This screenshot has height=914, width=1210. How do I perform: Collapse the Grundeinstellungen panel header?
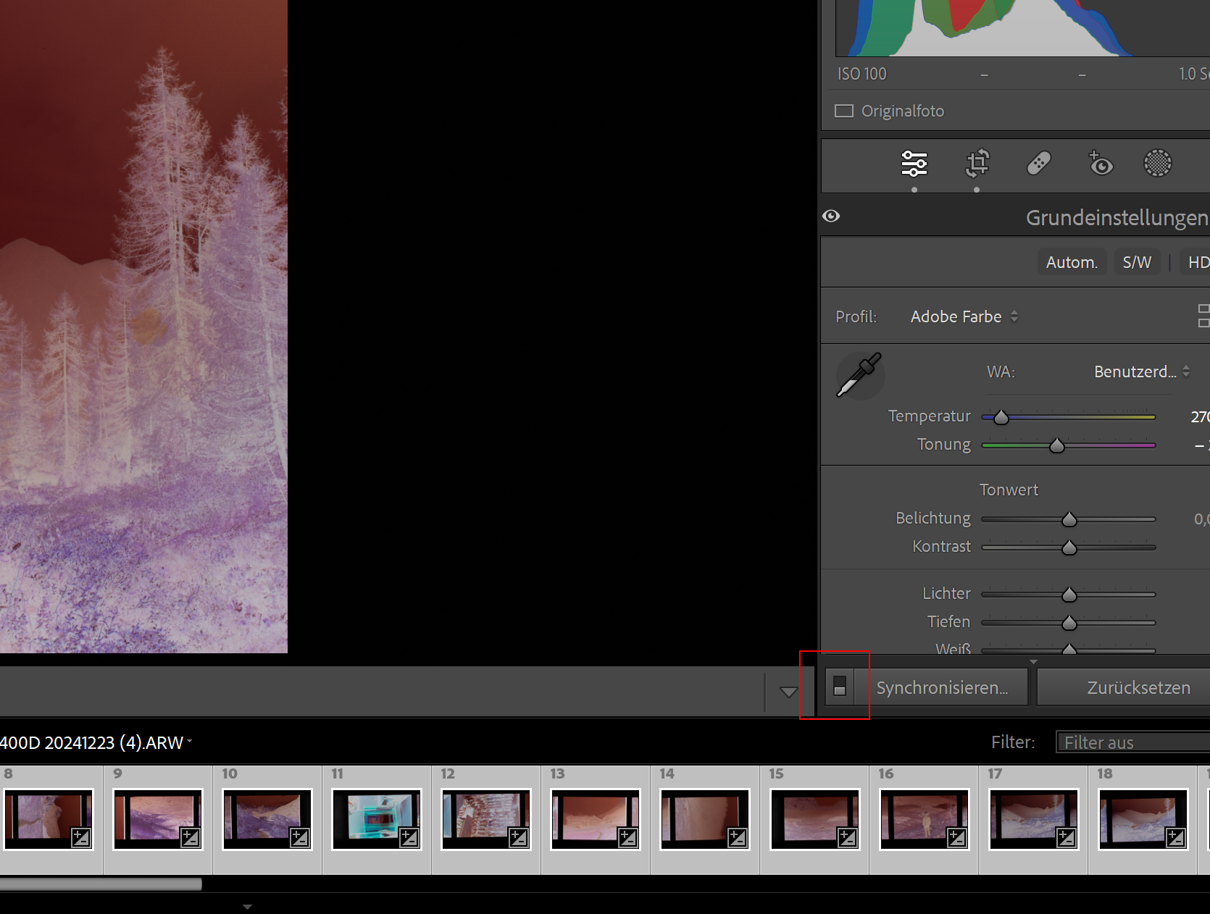coord(1117,217)
